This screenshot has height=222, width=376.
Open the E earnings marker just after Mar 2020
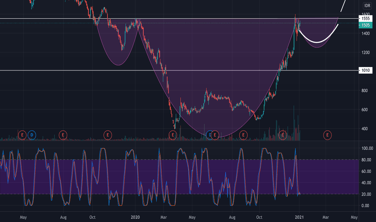pyautogui.click(x=173, y=135)
